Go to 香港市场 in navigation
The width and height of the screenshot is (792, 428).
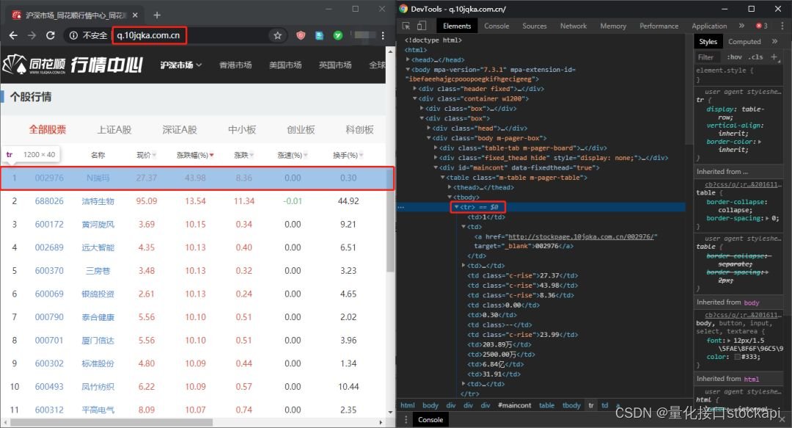click(235, 65)
